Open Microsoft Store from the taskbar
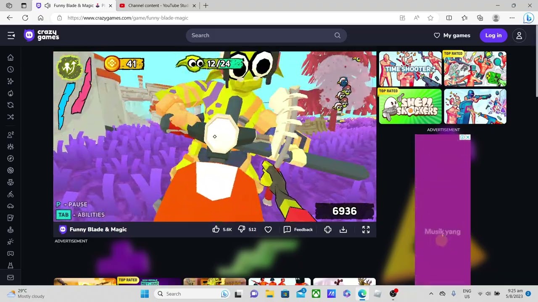This screenshot has width=538, height=302. [x=285, y=294]
